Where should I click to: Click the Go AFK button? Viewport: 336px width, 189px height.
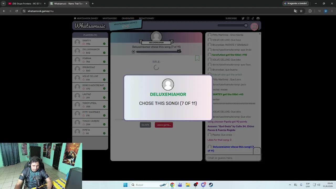(x=145, y=125)
